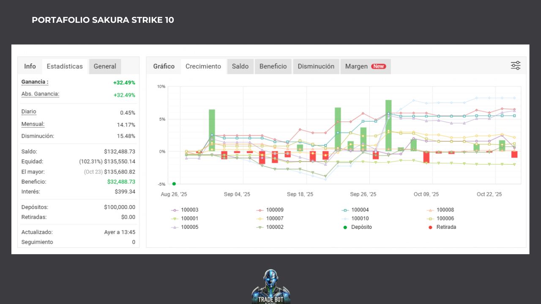
Task: Click the Ganancia label link
Action: point(35,82)
